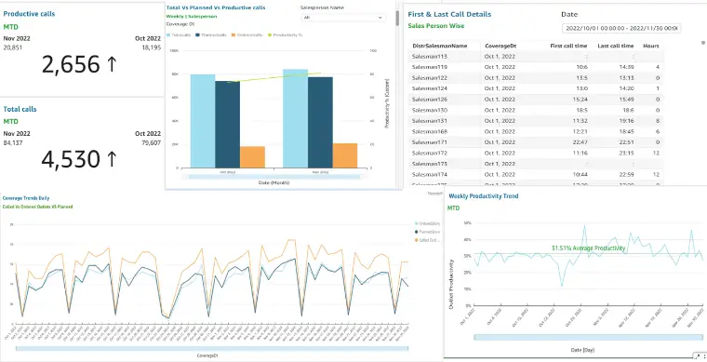Click the Total calls legend swatch
Screen dimensions: 707x362
pos(168,34)
